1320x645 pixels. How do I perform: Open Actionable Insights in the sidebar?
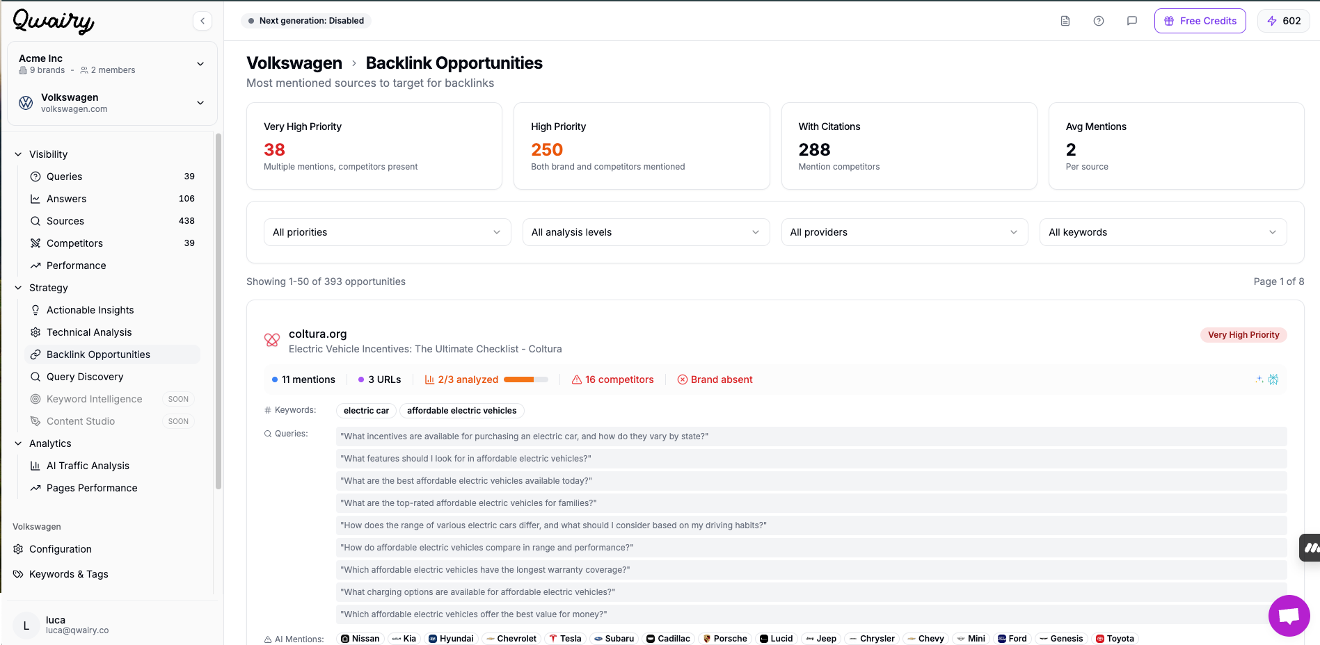coord(112,310)
